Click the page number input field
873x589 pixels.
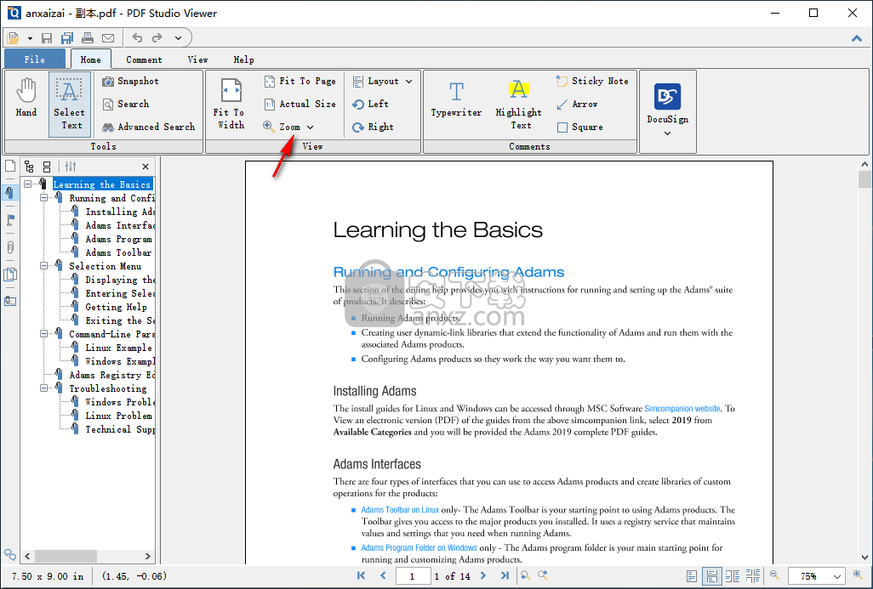(413, 576)
